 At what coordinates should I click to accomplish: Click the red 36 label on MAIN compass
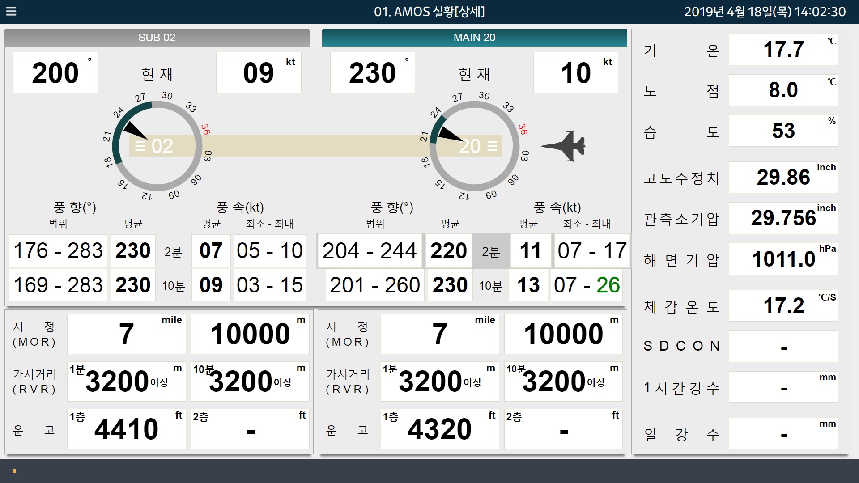click(523, 129)
